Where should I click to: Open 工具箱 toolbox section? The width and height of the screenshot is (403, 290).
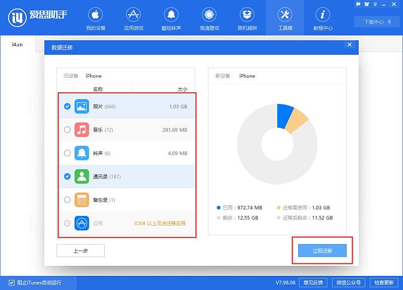point(285,19)
